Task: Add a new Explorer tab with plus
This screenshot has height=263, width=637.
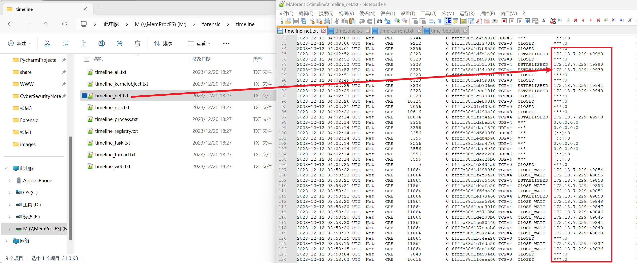Action: [102, 9]
